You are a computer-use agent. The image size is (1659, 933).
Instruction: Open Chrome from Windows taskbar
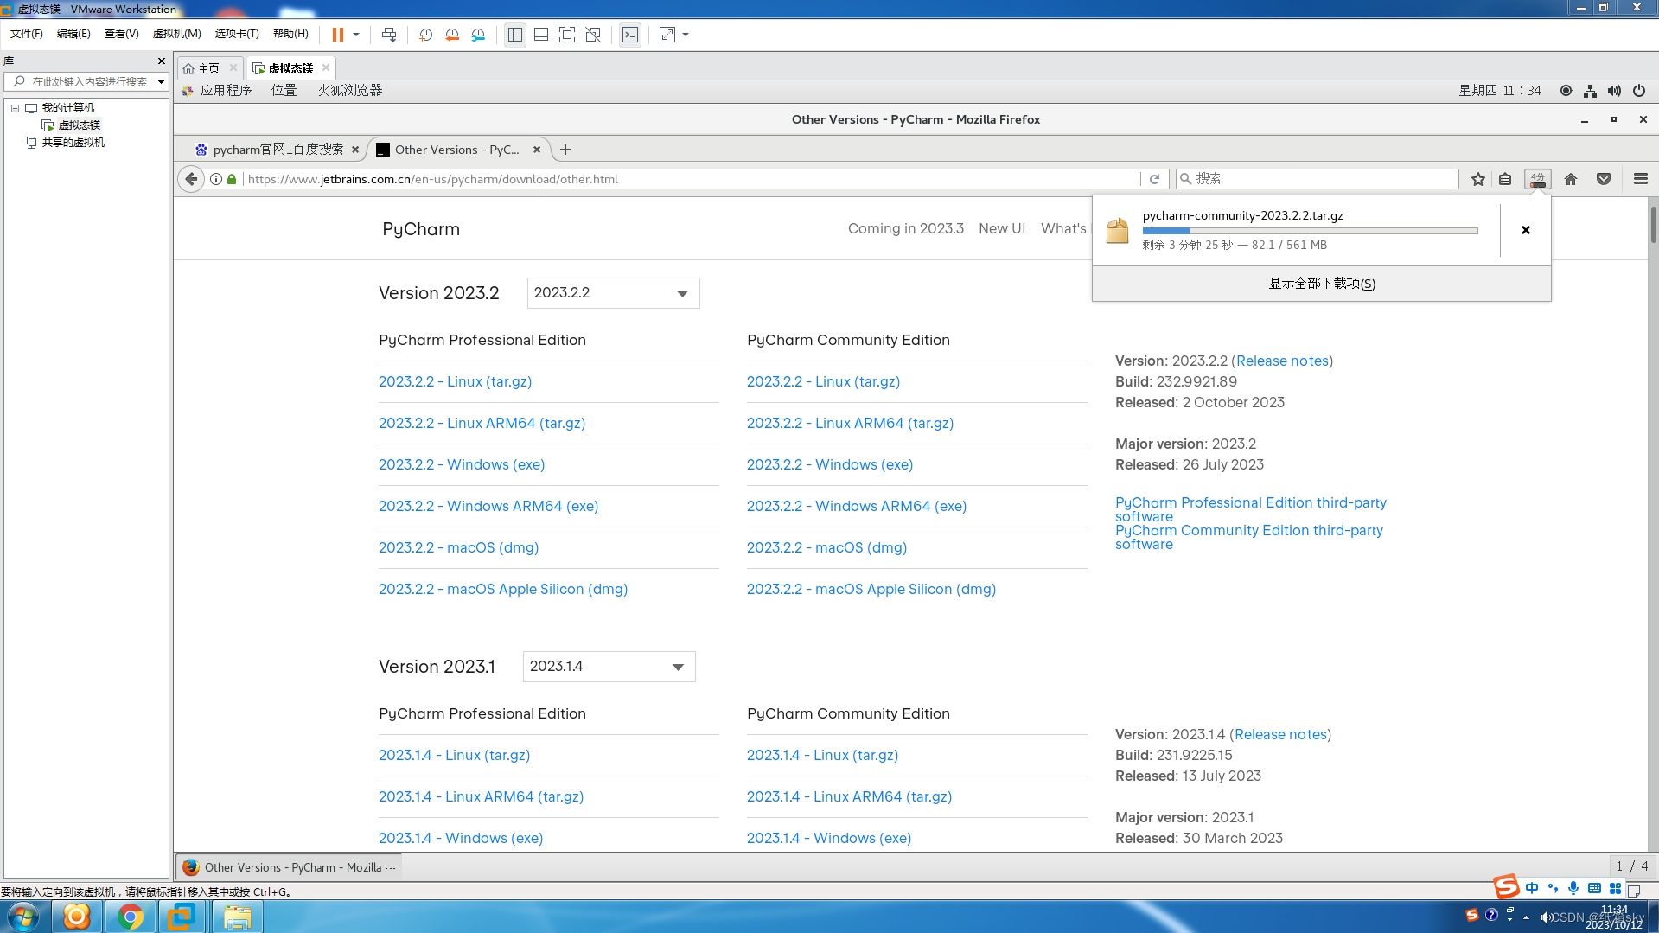[x=130, y=917]
